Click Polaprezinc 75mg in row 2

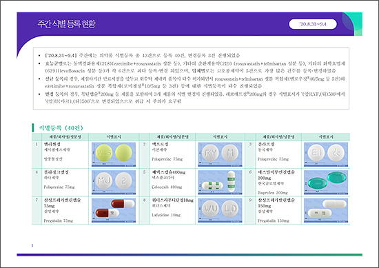tap(167, 159)
